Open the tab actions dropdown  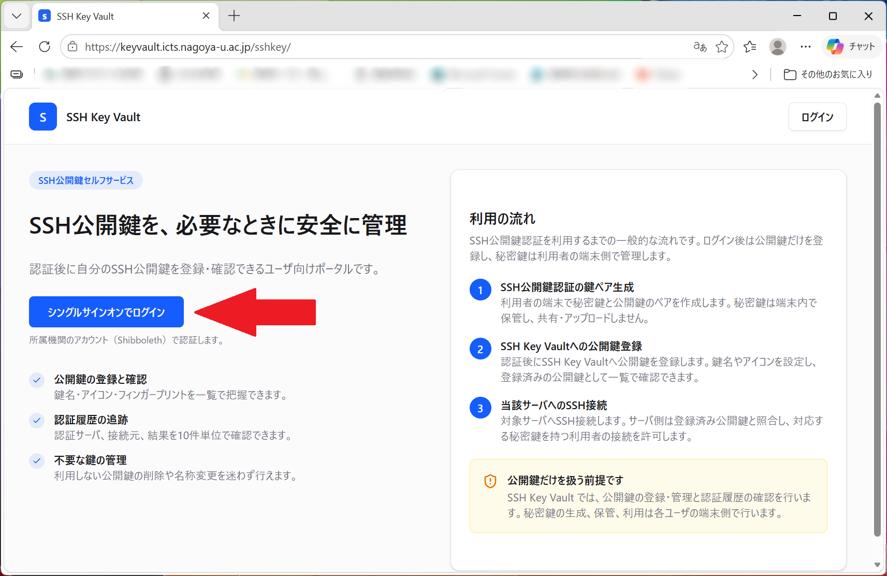[17, 16]
